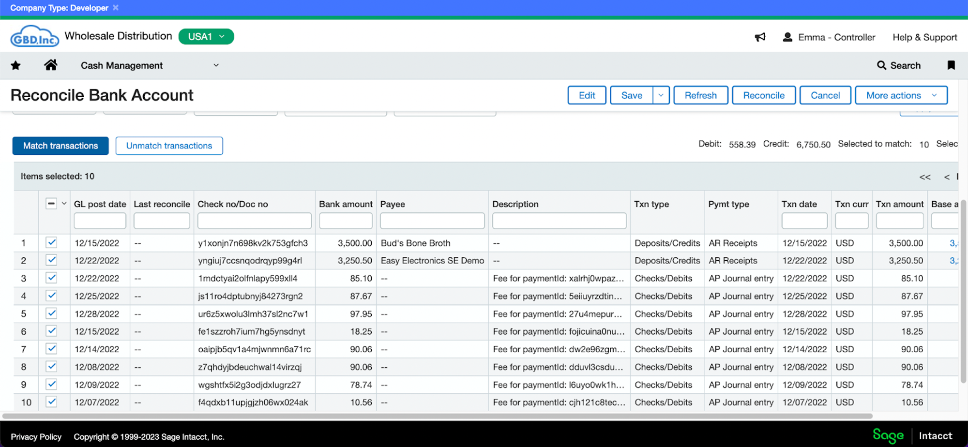
Task: Open the More actions dropdown
Action: [901, 95]
